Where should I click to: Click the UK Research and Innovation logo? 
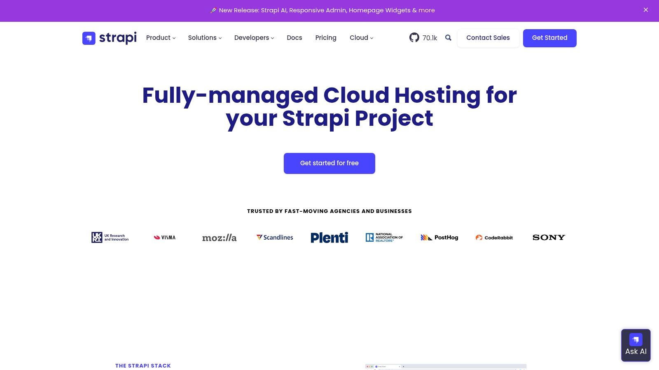click(110, 237)
